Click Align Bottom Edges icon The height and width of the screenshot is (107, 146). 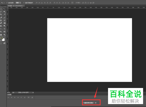pyautogui.click(x=42, y=3)
